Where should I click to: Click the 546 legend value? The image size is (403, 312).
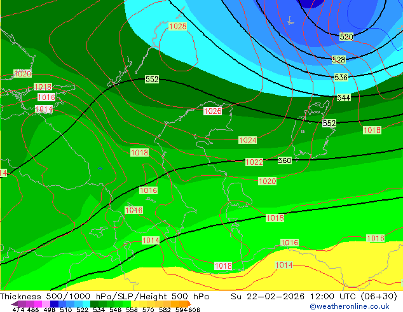[116, 309]
